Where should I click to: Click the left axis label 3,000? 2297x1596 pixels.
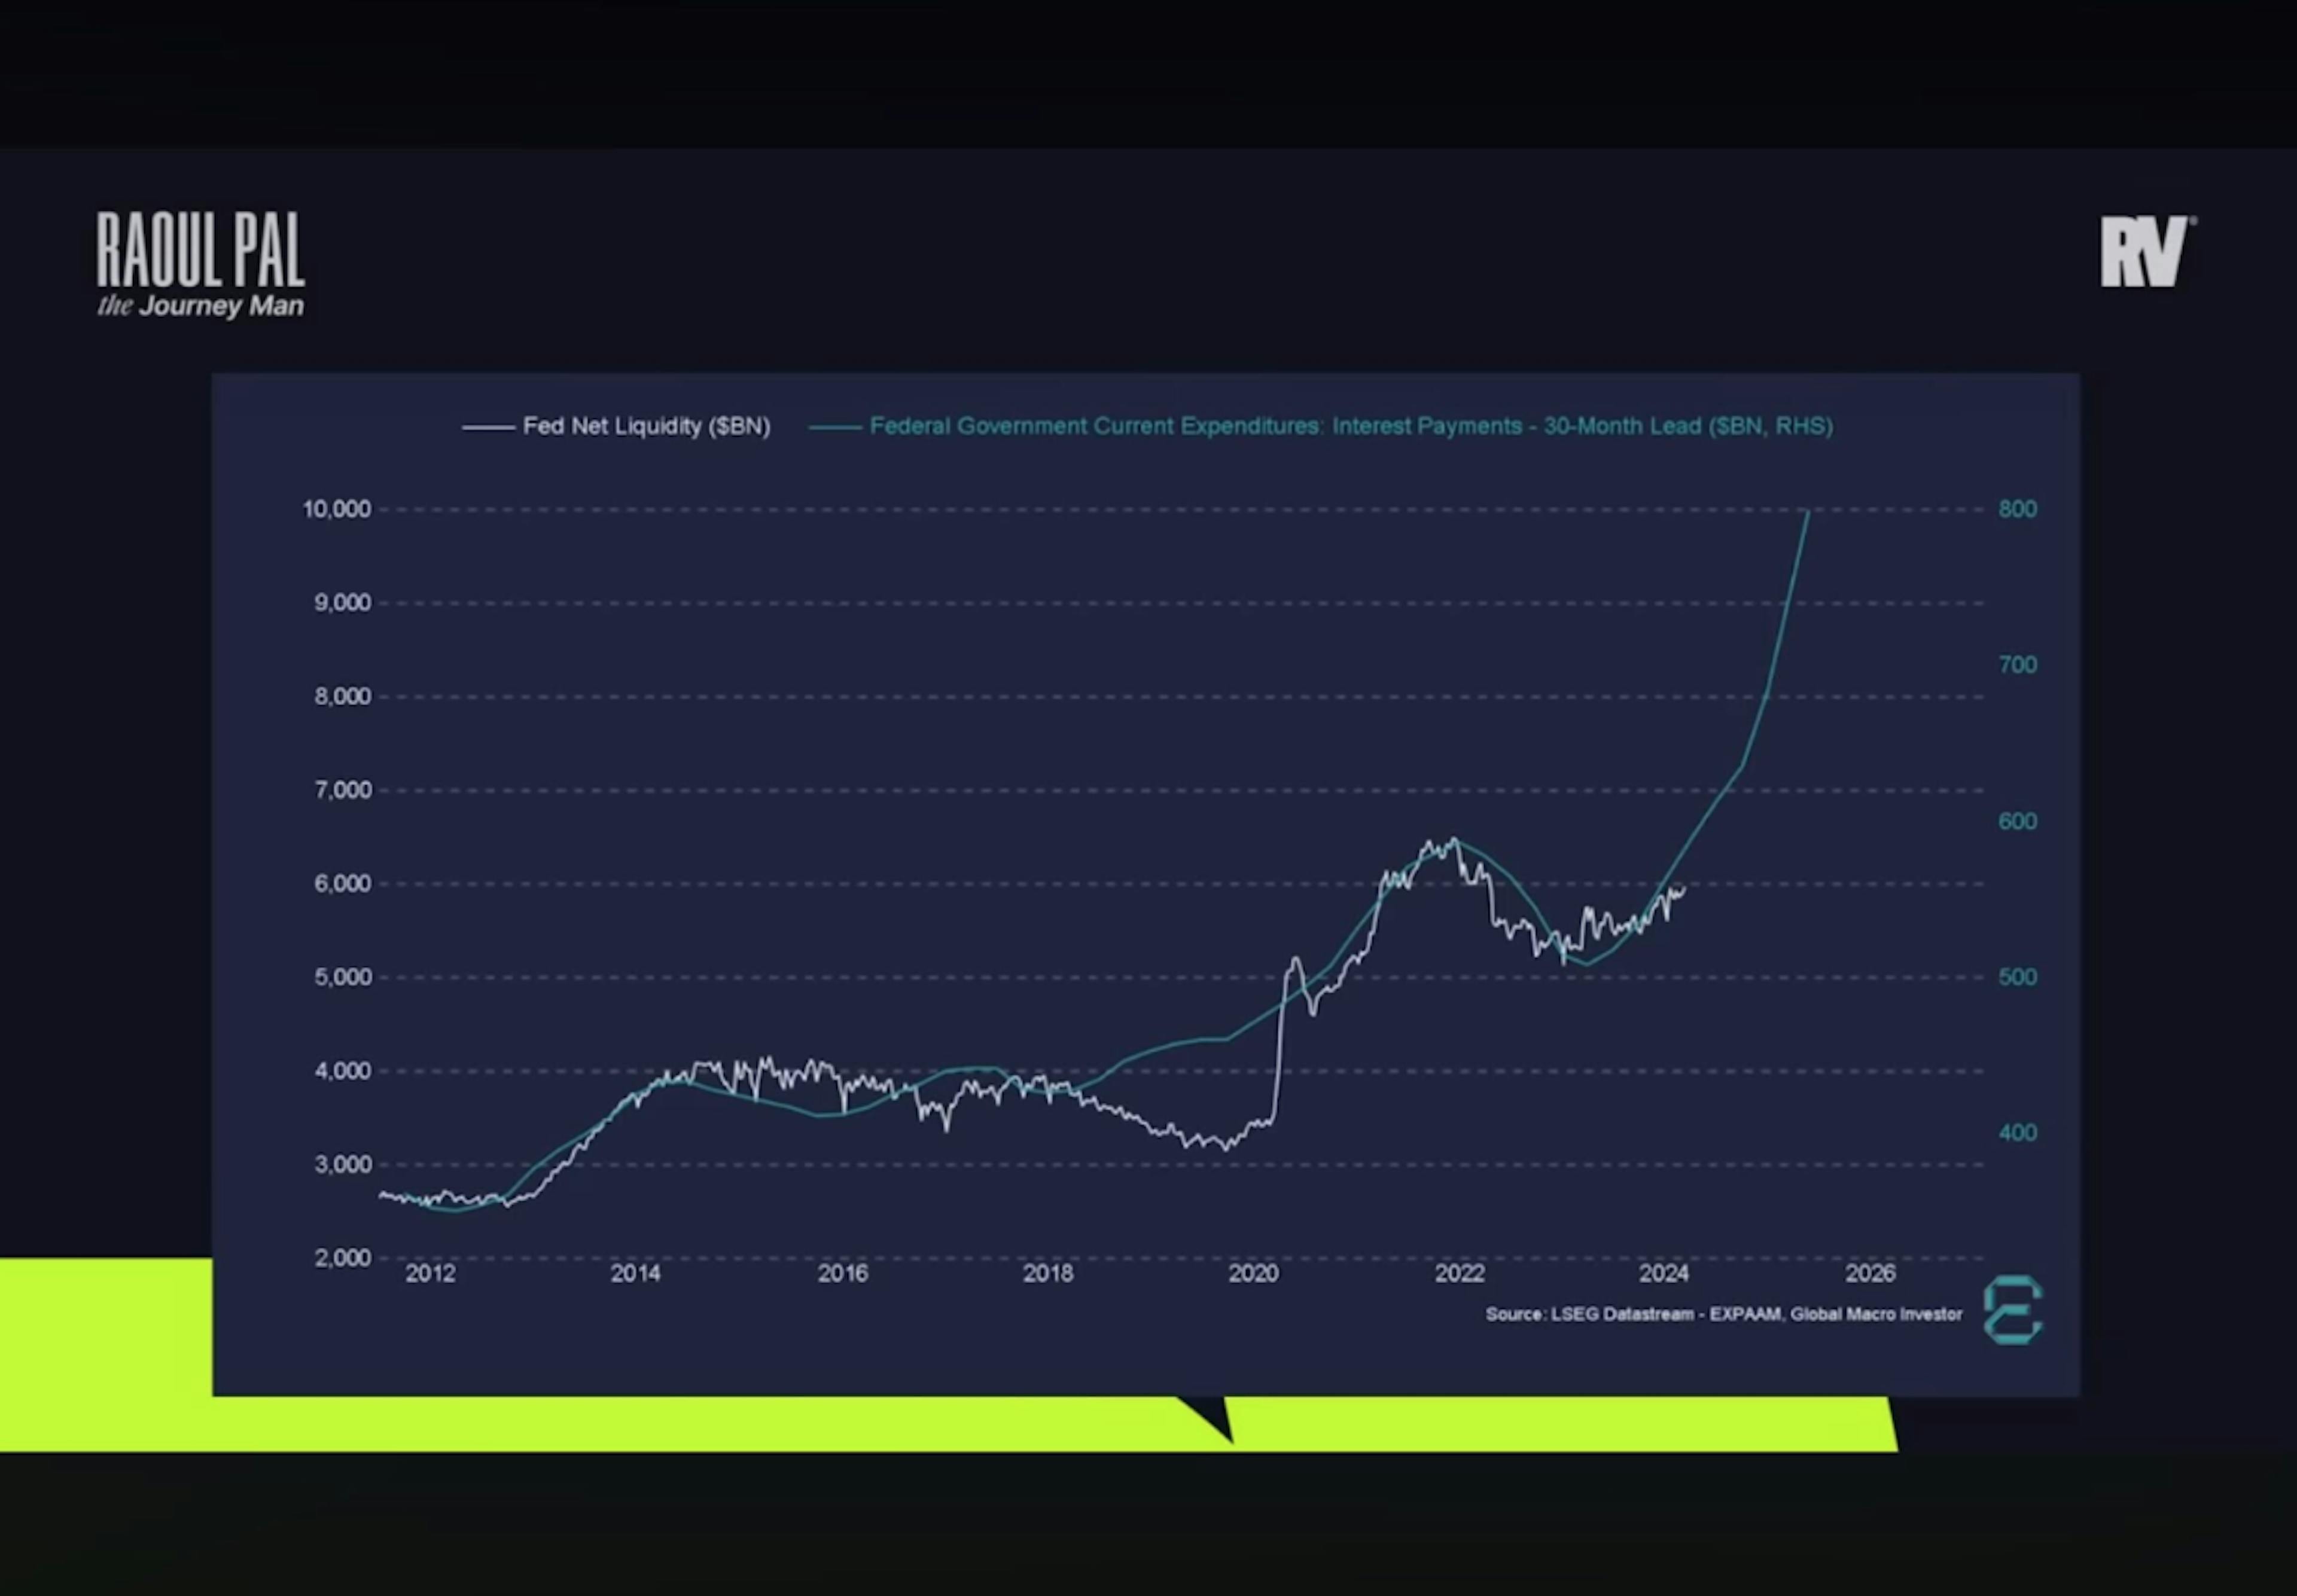(342, 1164)
